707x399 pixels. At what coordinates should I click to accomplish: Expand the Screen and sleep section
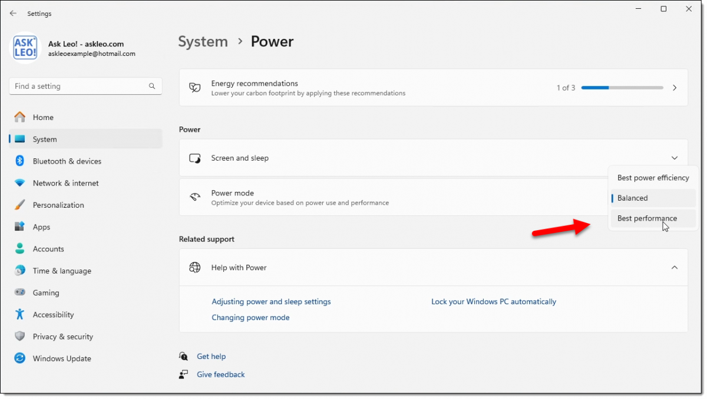click(x=675, y=158)
